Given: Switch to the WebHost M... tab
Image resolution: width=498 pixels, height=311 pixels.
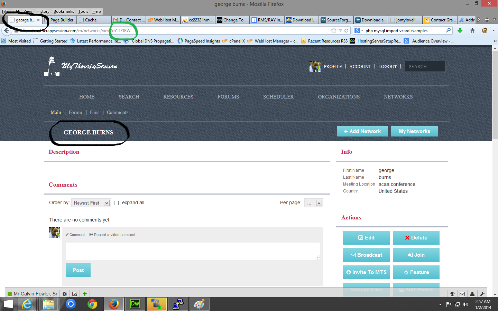Looking at the screenshot, I should point(163,20).
